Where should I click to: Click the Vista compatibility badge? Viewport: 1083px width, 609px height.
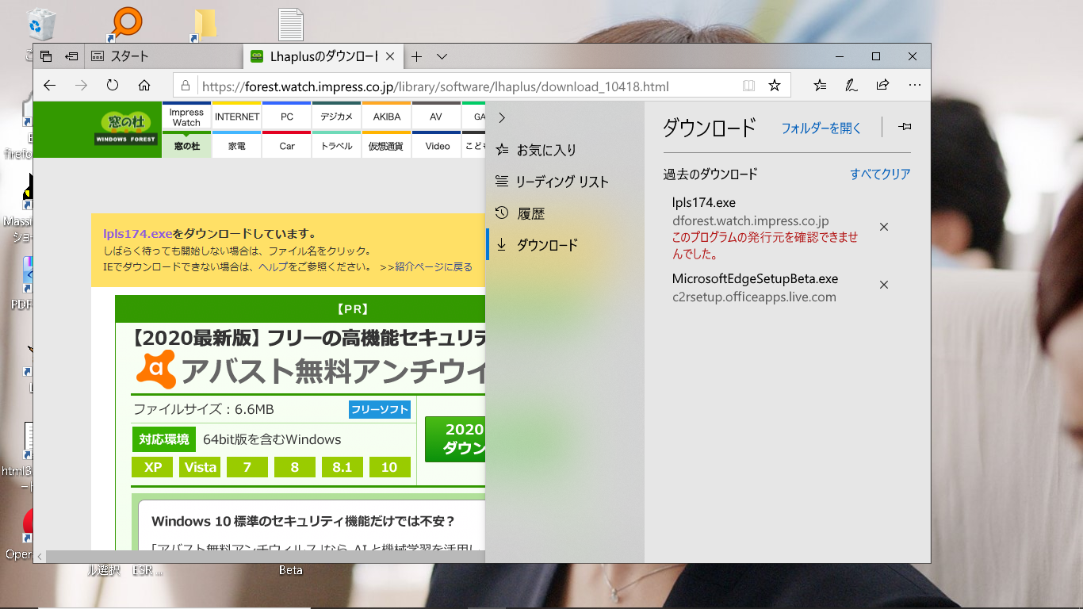[x=200, y=467]
